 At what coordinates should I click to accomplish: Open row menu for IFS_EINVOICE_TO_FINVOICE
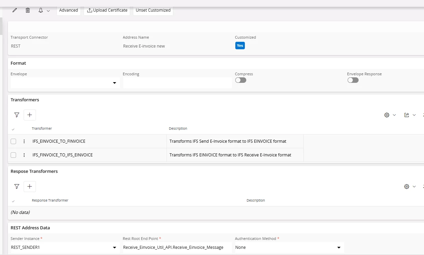coord(24,141)
